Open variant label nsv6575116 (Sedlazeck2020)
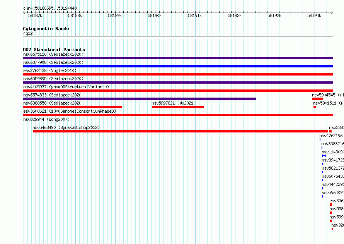Viewport: 344px width, 244px height. [53, 54]
